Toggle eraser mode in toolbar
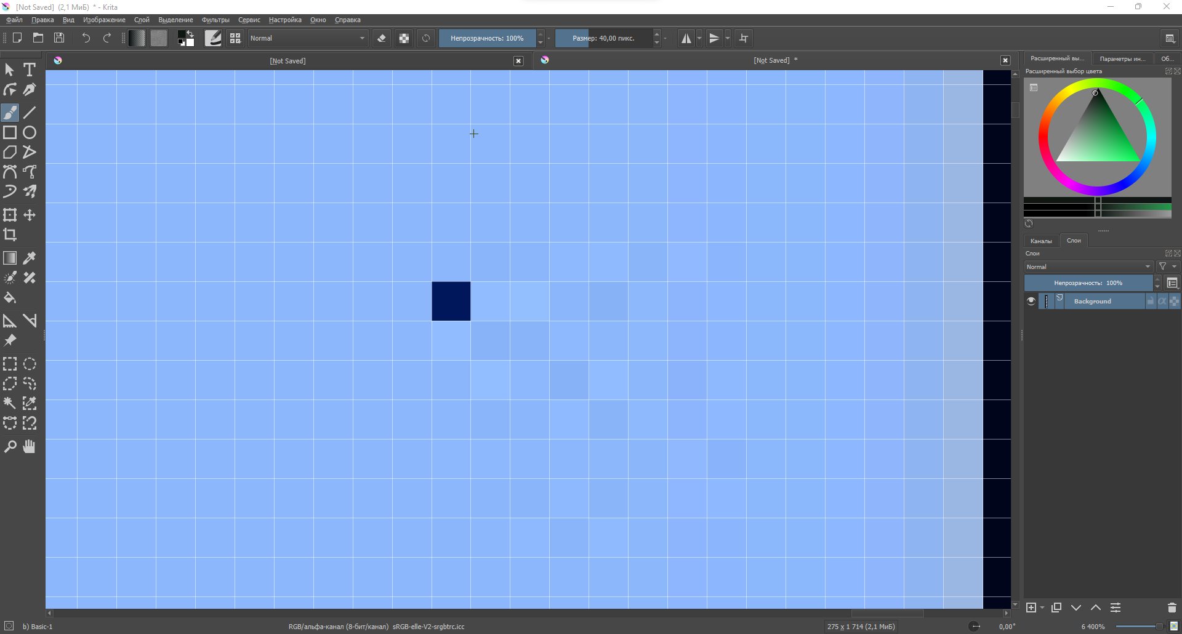 point(382,38)
